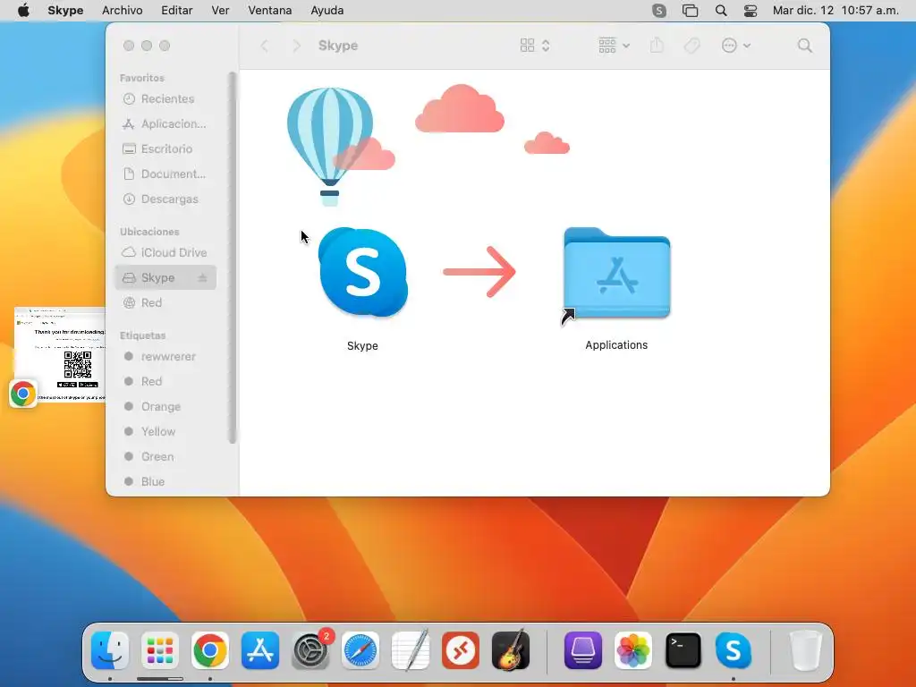916x687 pixels.
Task: Select the Orange tag
Action: click(x=165, y=407)
